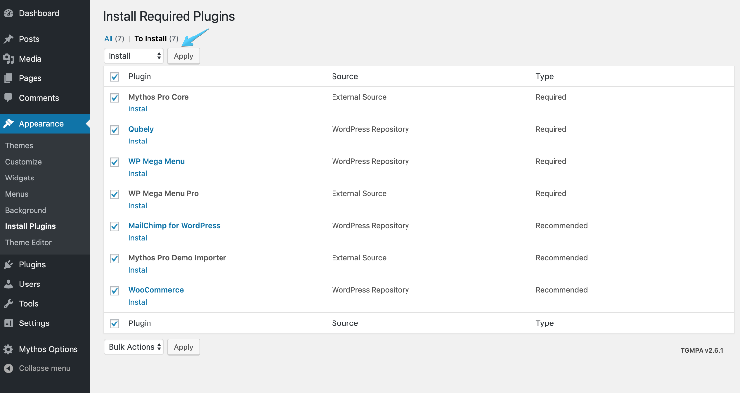The height and width of the screenshot is (393, 740).
Task: Open Theme Editor submenu
Action: click(29, 242)
